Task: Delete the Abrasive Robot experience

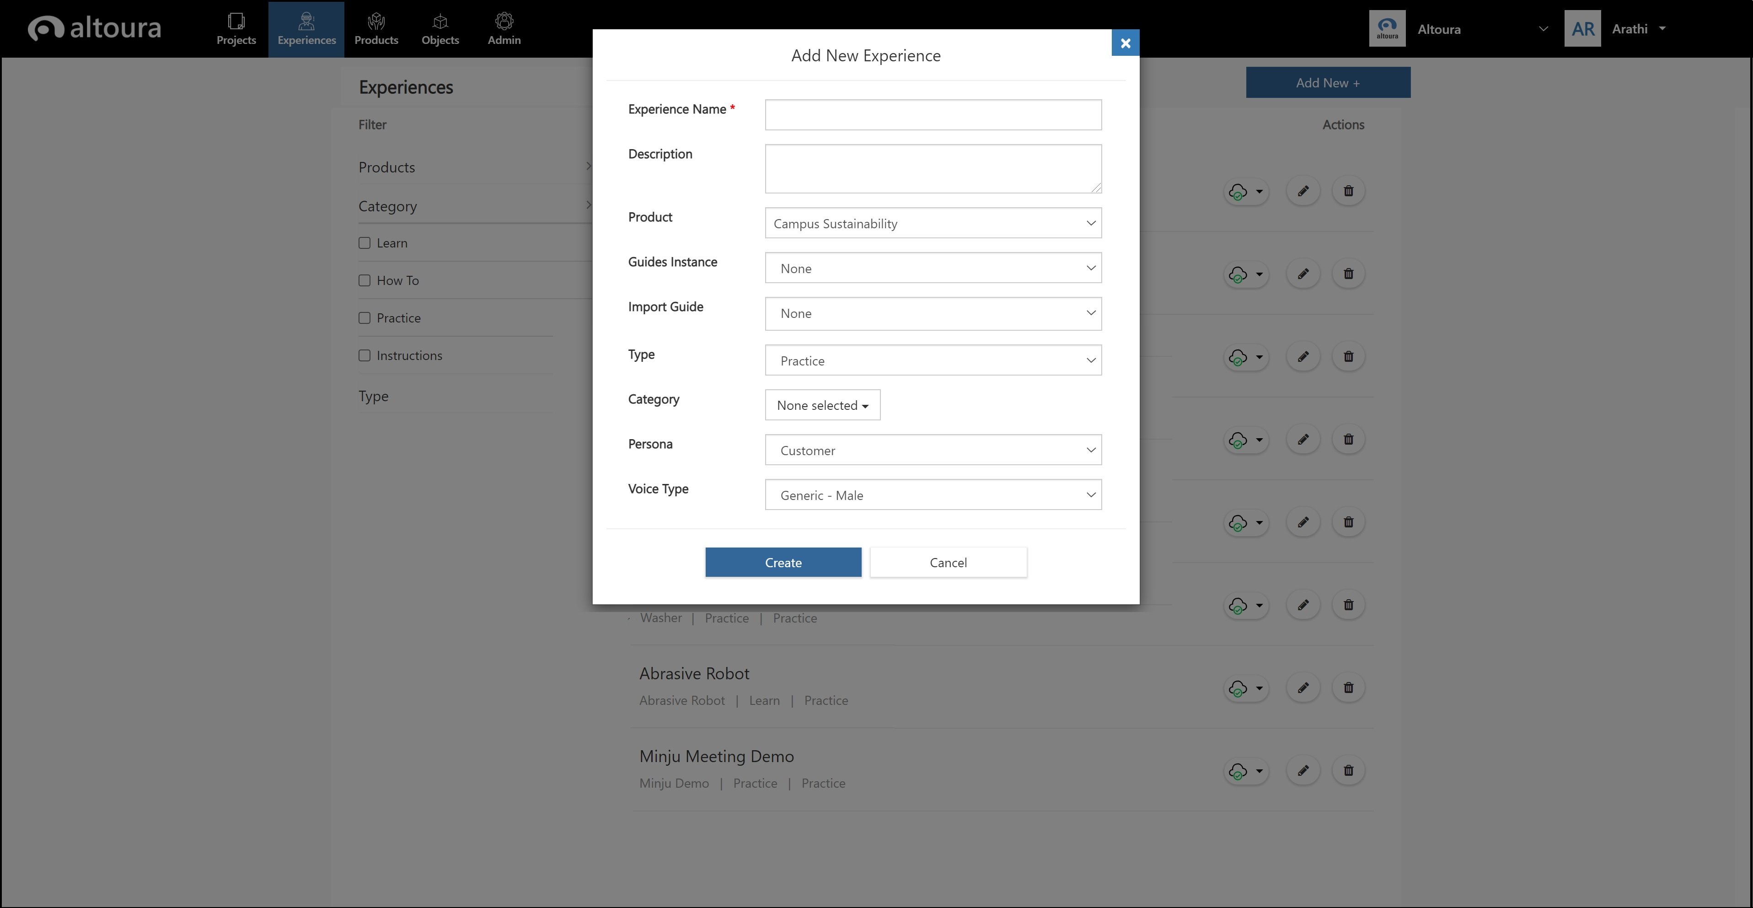Action: pyautogui.click(x=1348, y=688)
